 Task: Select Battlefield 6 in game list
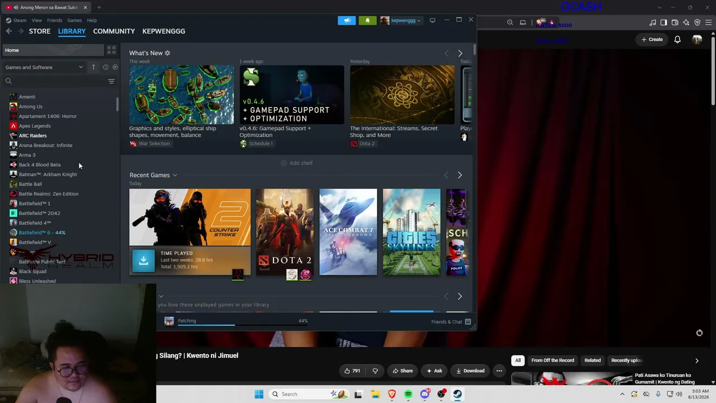(x=42, y=233)
